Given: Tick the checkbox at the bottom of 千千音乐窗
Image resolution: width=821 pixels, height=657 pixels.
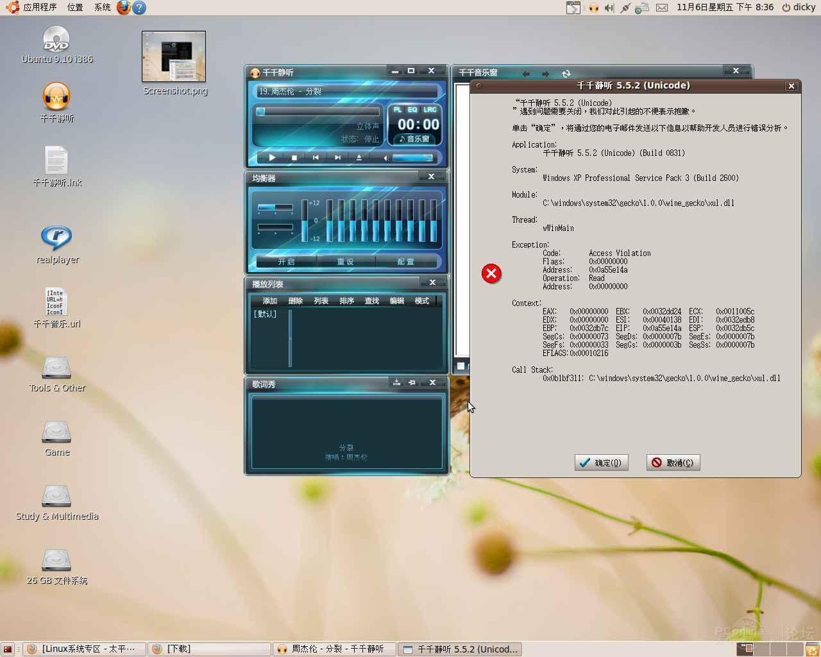Looking at the screenshot, I should click(461, 366).
